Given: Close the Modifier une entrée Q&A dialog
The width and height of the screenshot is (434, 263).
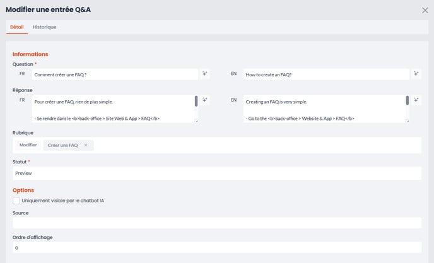Looking at the screenshot, I should (x=425, y=10).
